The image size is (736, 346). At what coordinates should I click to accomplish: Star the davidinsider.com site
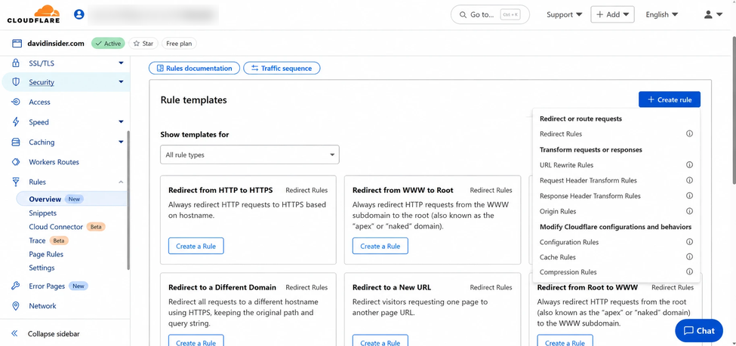coord(143,43)
